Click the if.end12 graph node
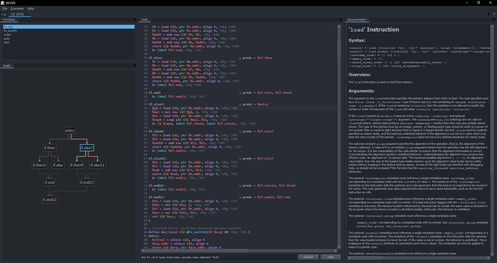 tap(87, 182)
